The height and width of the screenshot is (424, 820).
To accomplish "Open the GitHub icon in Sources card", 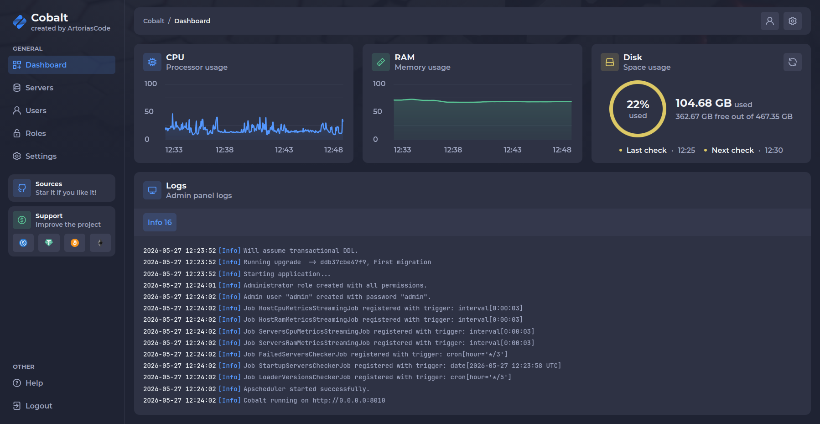I will 22,188.
